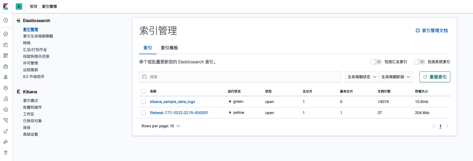
Task: Open Metrics icon in side nav
Action: 6,99
